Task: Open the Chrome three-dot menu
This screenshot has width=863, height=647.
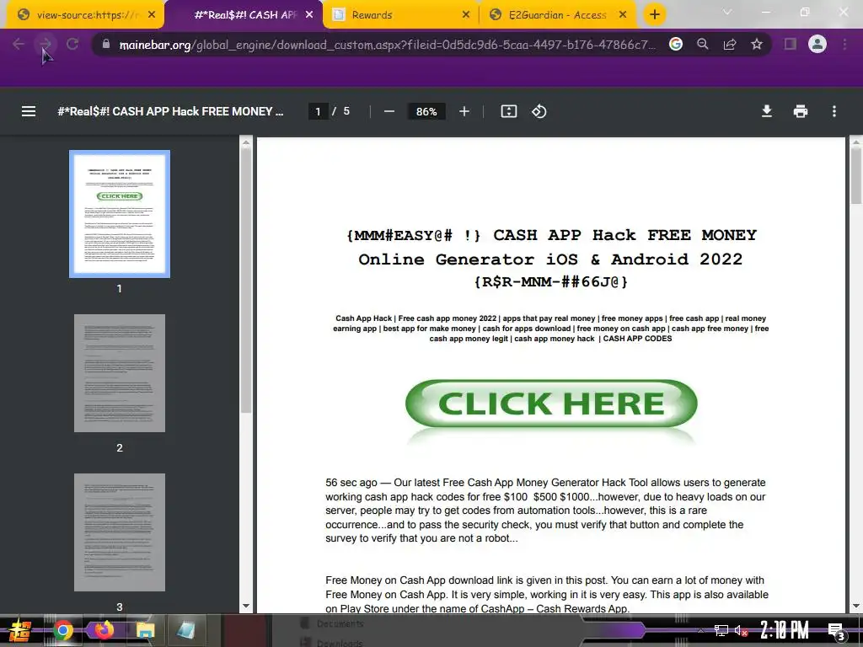Action: point(844,44)
